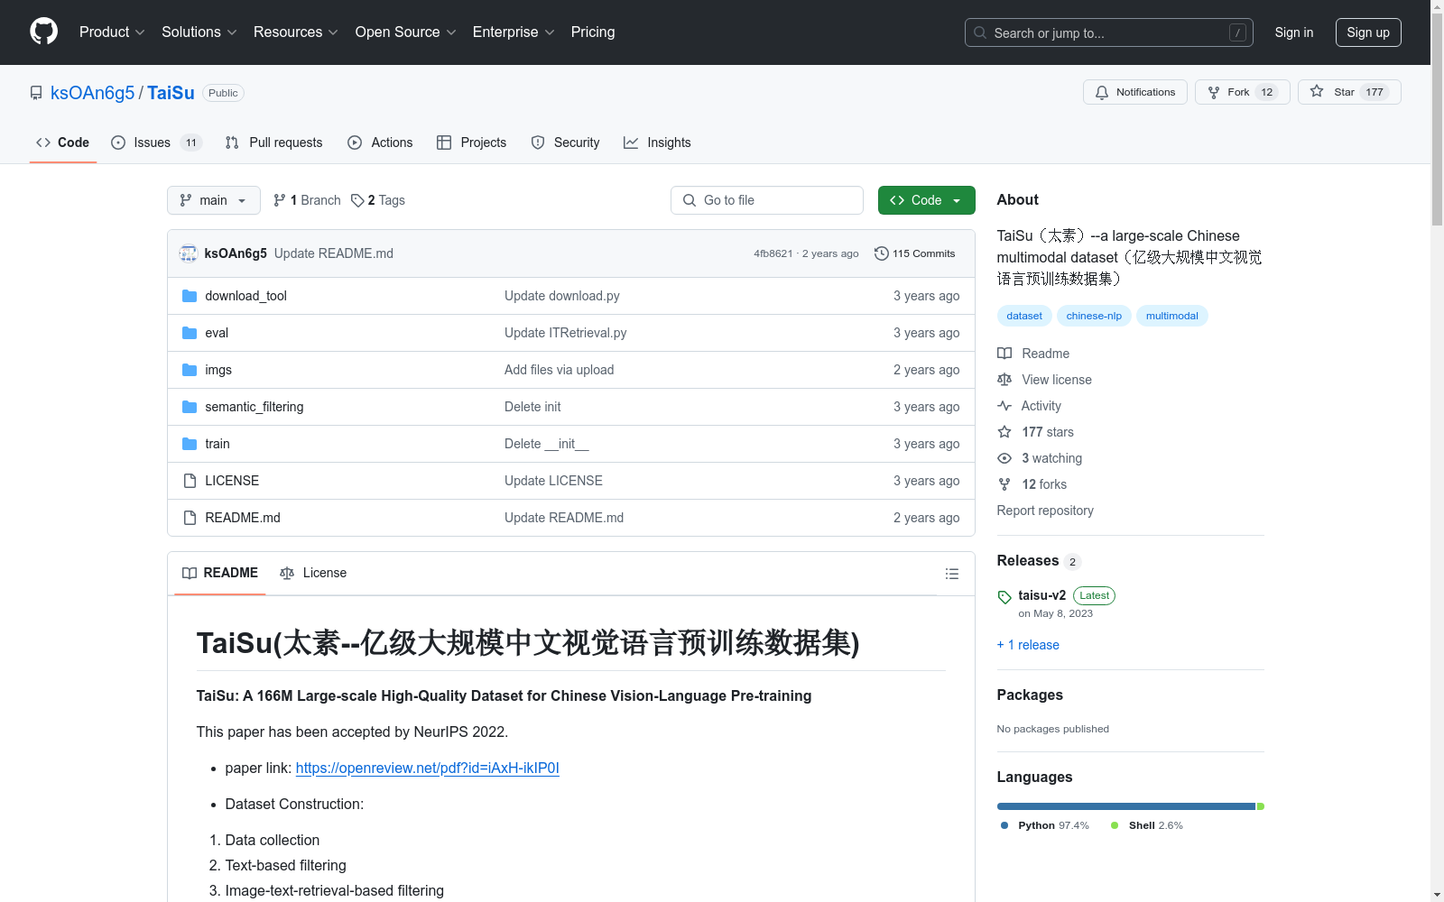Image resolution: width=1444 pixels, height=902 pixels.
Task: View the 2 Tags link
Action: [378, 200]
